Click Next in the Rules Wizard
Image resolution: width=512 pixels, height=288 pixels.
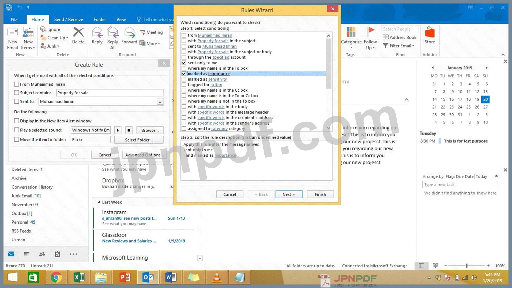(x=289, y=194)
